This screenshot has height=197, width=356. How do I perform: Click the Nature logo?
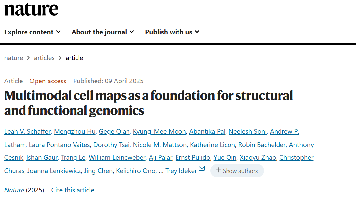point(31,9)
